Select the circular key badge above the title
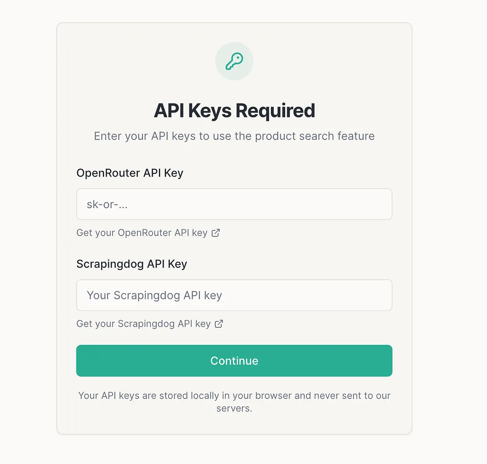This screenshot has height=464, width=487. coord(234,61)
